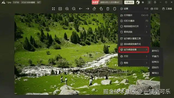Choose 填充(L) wallpaper option
Screen dimensions: 174x98
pyautogui.click(x=155, y=73)
